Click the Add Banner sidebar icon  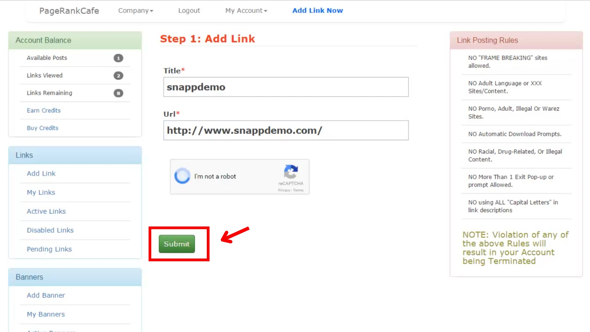click(x=46, y=295)
